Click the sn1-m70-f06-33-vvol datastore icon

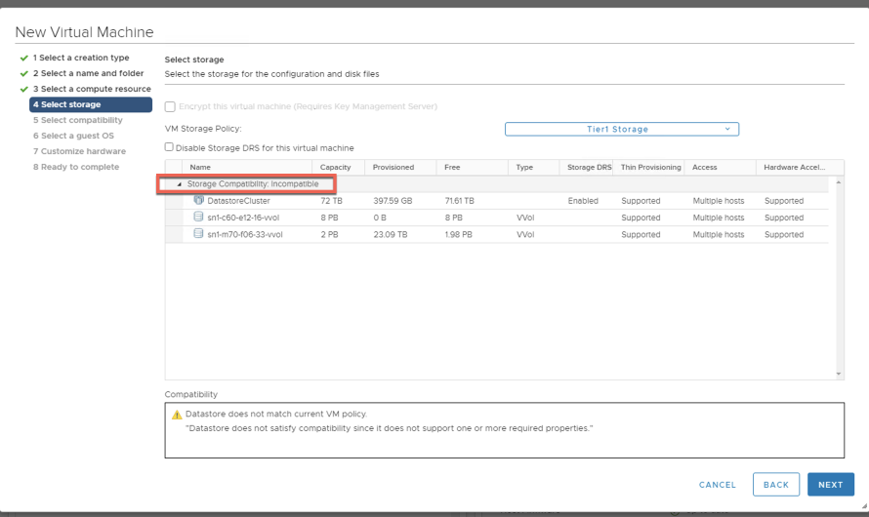[x=198, y=234]
